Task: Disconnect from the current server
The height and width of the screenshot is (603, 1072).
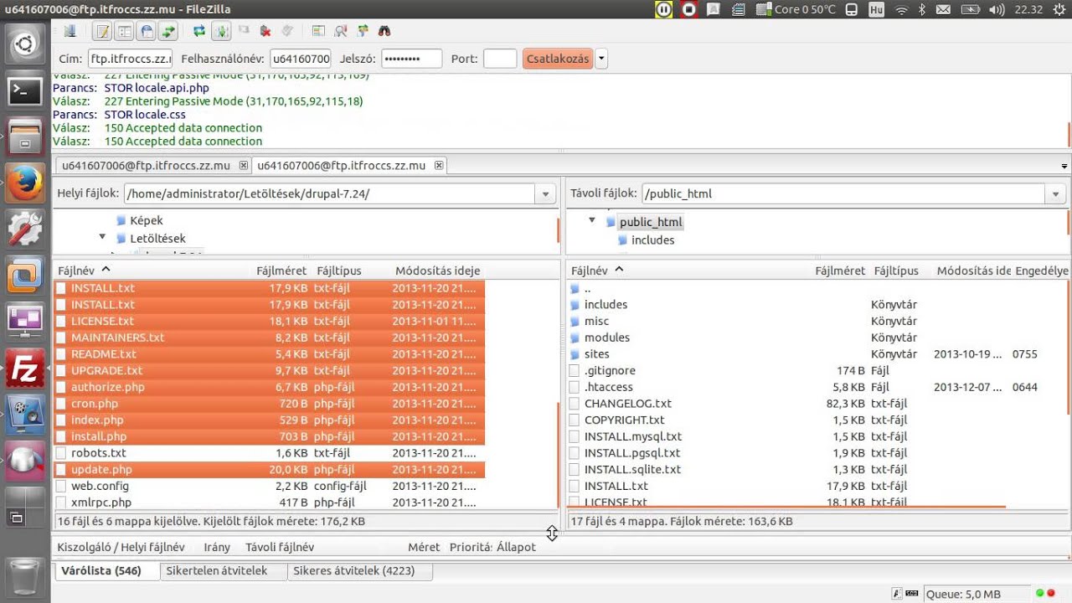Action: click(265, 31)
